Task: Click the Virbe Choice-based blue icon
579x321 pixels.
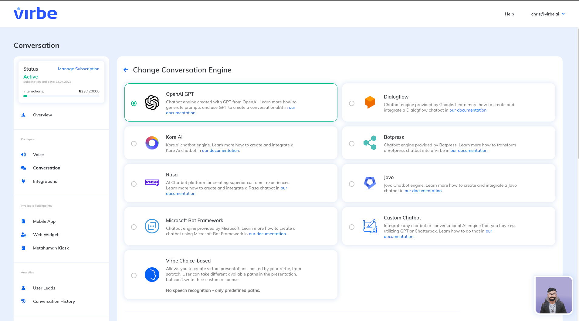Action: pos(152,275)
